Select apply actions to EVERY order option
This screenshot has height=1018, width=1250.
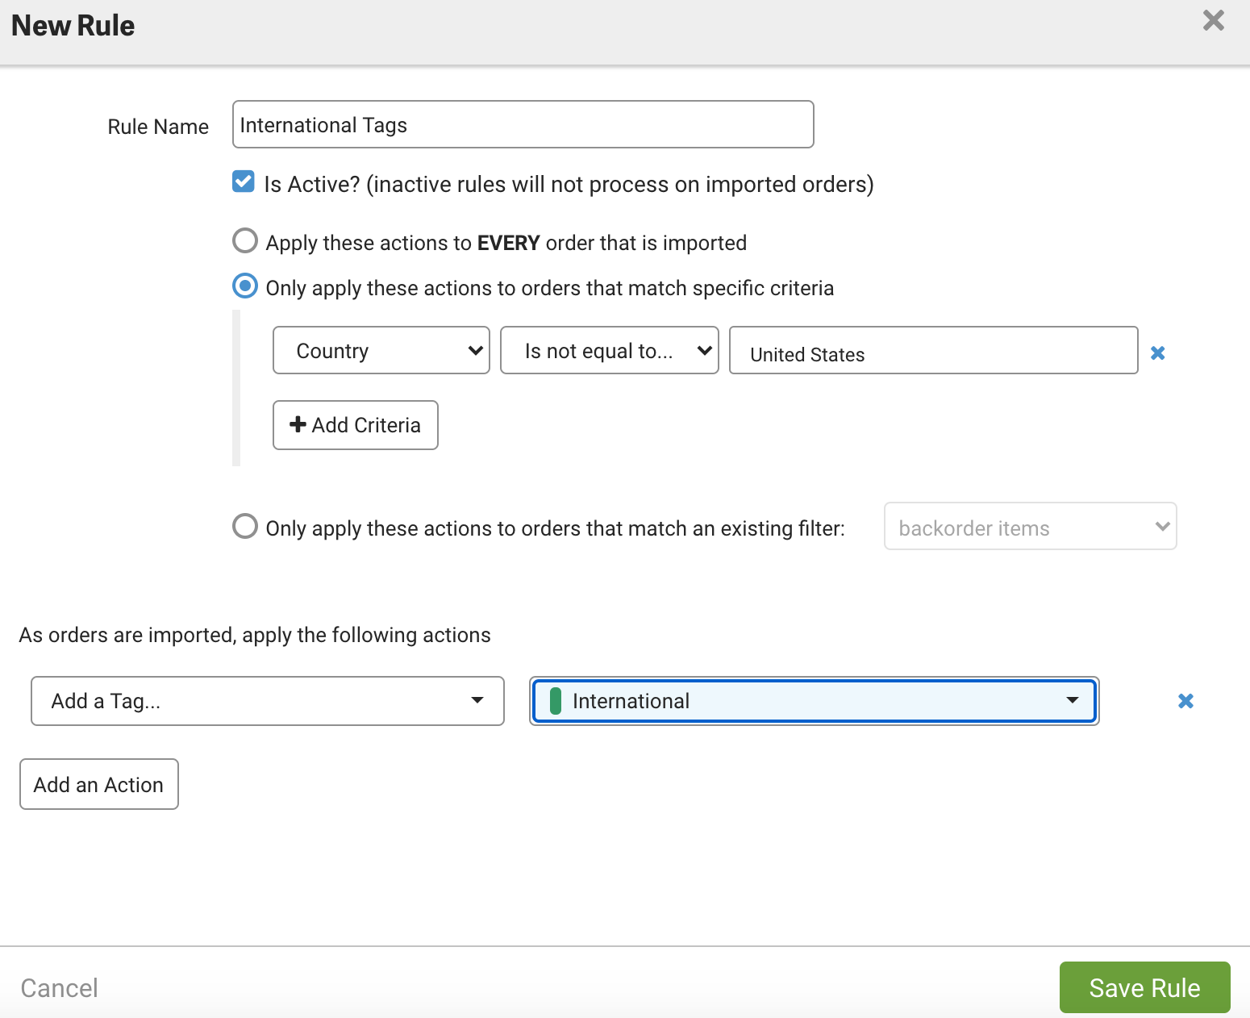[x=245, y=241]
